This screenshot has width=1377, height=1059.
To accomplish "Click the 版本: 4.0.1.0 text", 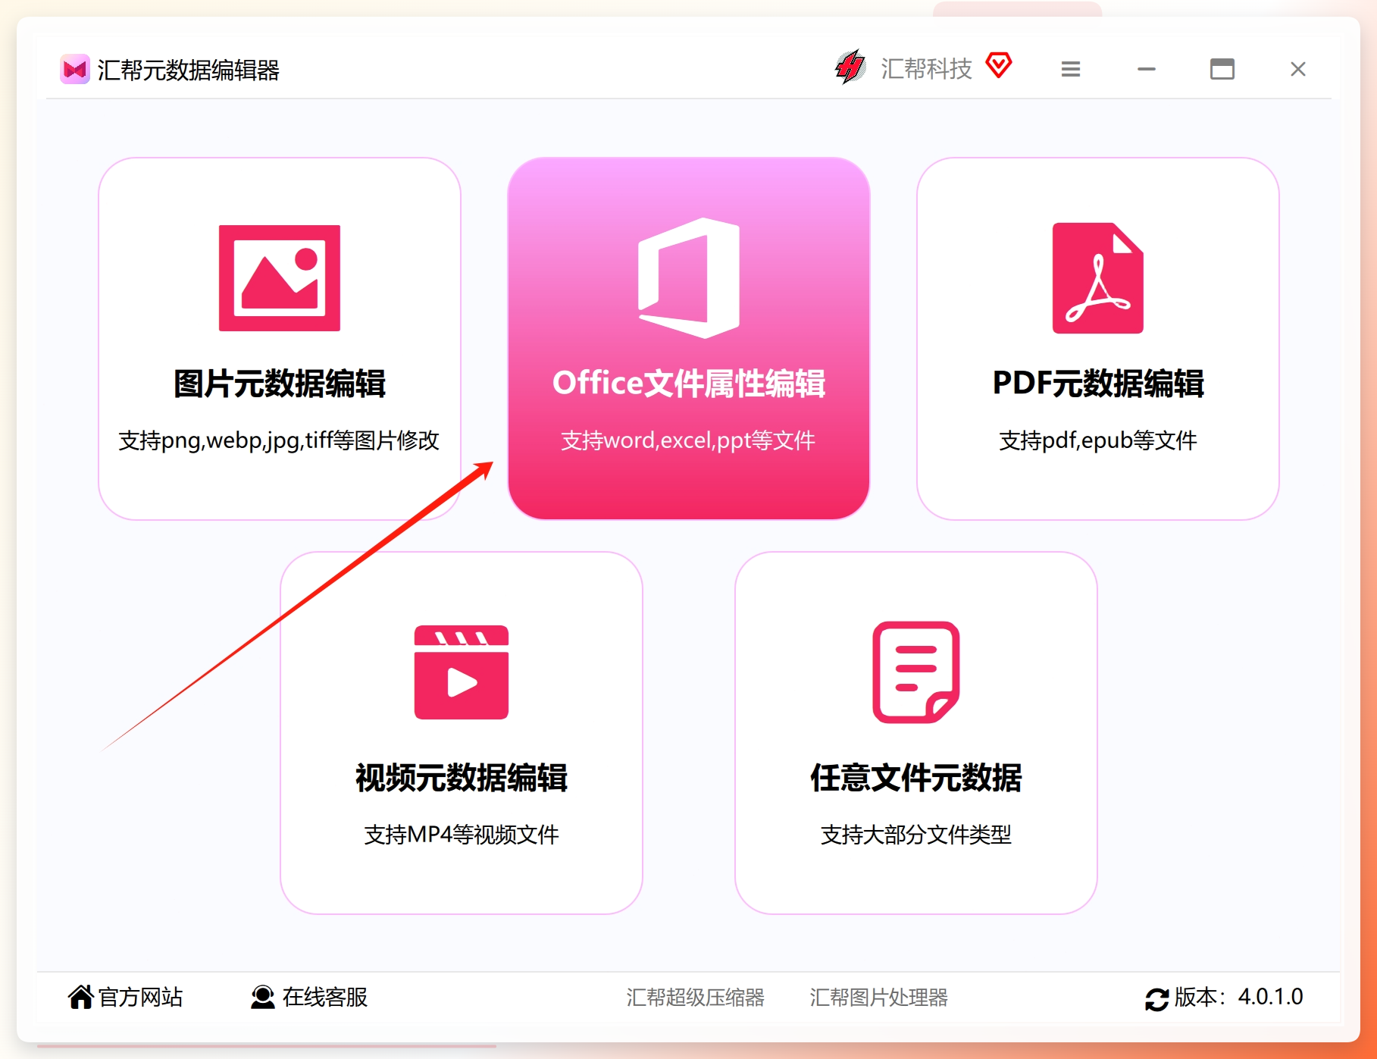I will click(x=1239, y=997).
